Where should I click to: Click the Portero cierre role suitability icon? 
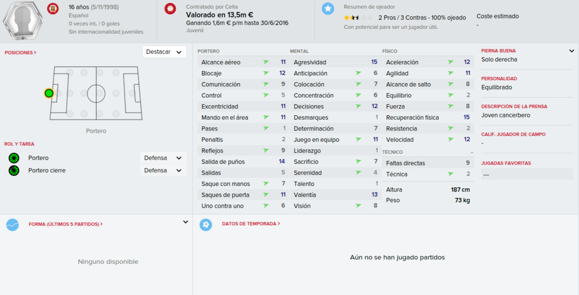tap(14, 171)
